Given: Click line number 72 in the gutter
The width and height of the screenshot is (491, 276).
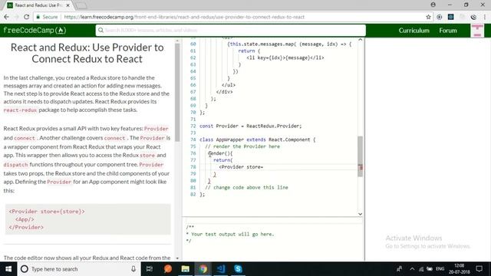Looking at the screenshot, I should pos(193,126).
